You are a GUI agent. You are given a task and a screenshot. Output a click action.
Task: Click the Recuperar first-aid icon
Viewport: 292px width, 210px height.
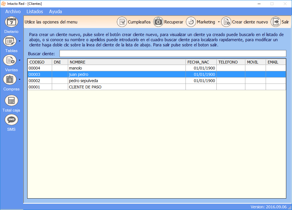coord(158,22)
